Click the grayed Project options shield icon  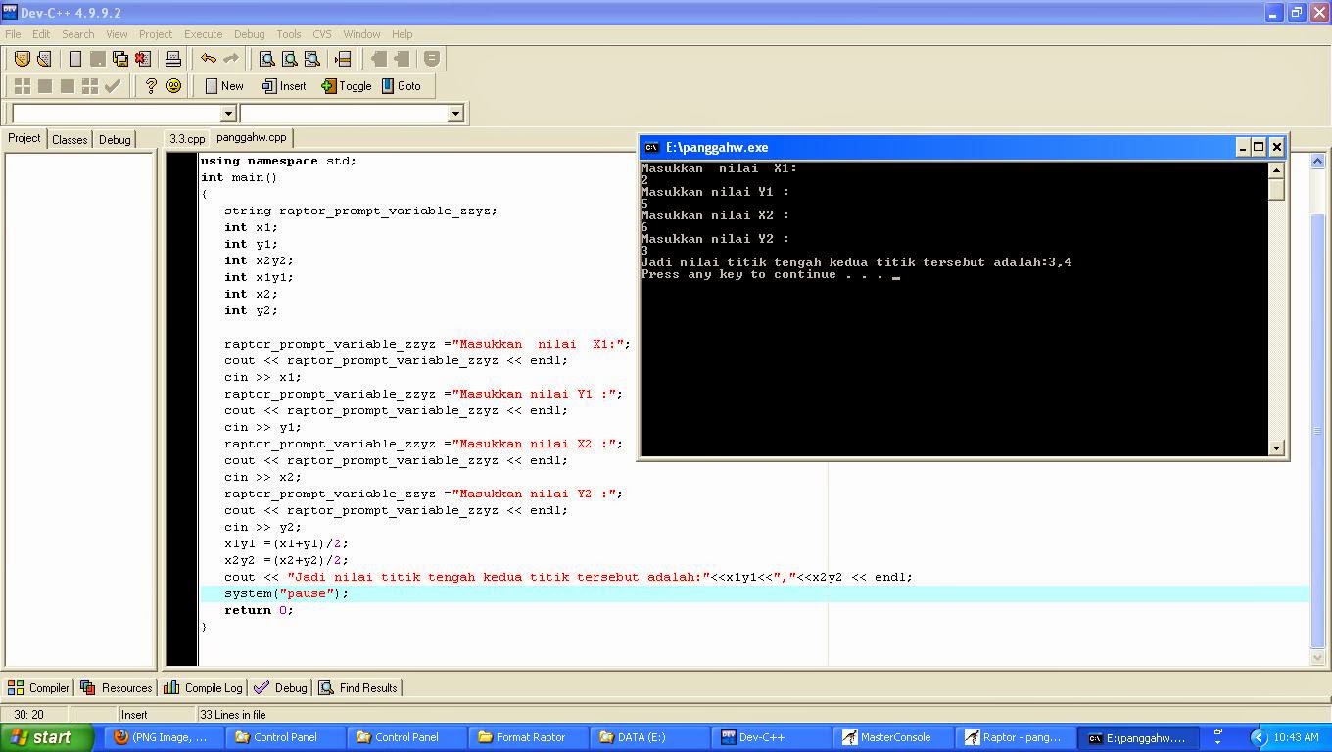pos(432,59)
